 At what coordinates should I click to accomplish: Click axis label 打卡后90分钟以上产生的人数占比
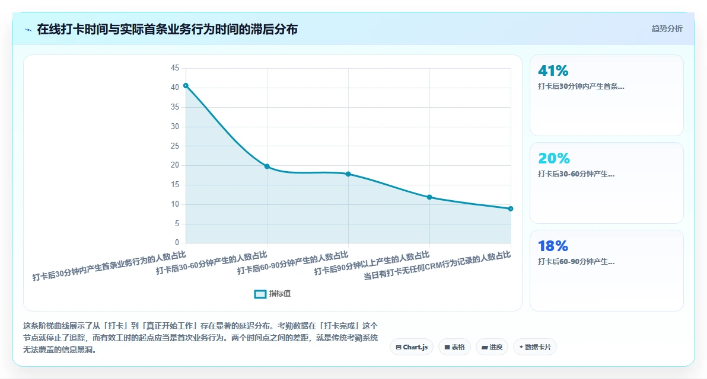(371, 264)
